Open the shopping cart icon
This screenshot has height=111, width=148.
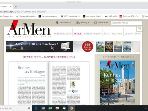tap(139, 29)
